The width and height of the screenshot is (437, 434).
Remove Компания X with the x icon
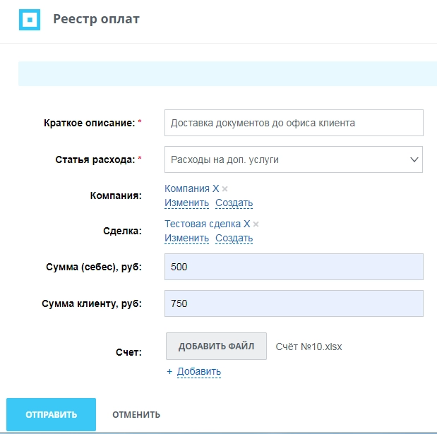[x=225, y=189]
